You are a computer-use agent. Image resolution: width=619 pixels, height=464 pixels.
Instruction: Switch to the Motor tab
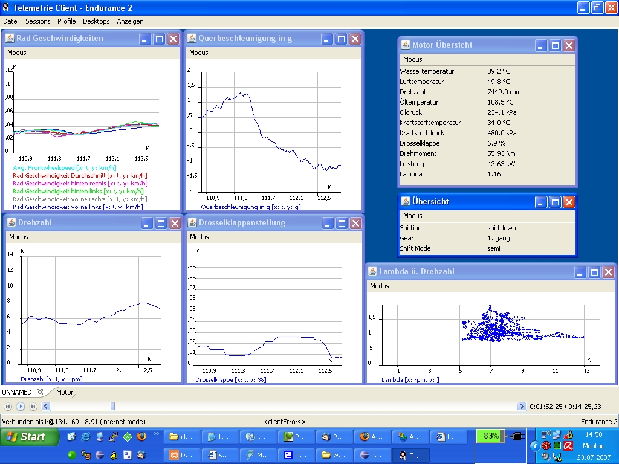point(65,392)
